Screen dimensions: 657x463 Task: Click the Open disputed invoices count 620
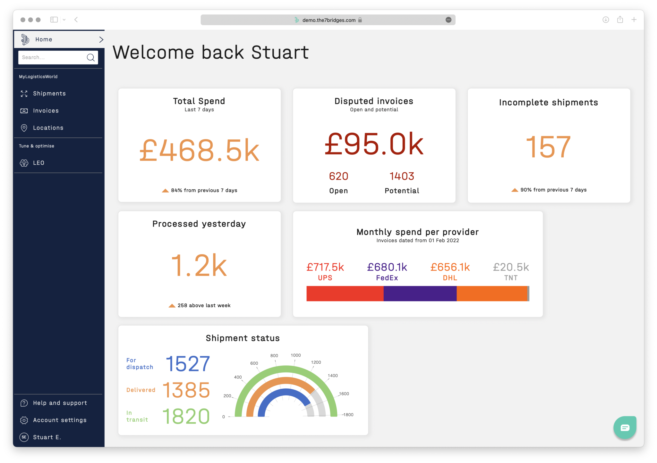pyautogui.click(x=338, y=176)
